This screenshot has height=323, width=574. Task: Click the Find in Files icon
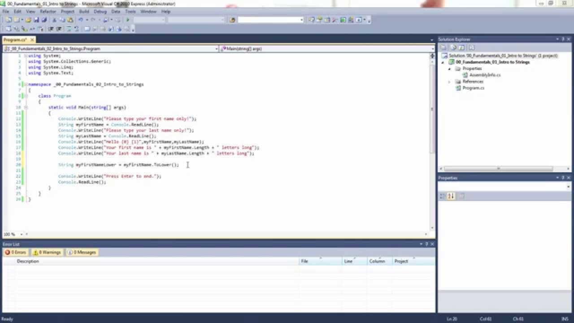point(232,20)
